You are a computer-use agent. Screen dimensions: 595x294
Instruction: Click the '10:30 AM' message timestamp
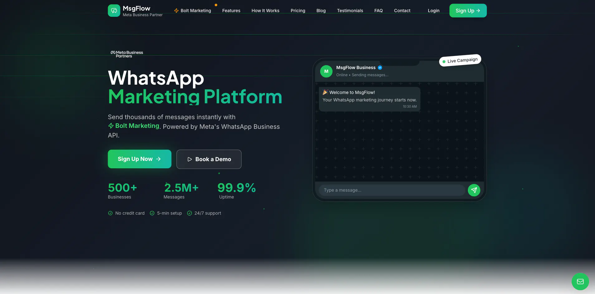click(410, 106)
